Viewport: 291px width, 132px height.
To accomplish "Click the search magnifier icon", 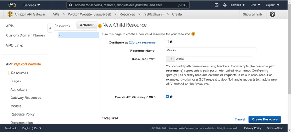I will (71, 5).
